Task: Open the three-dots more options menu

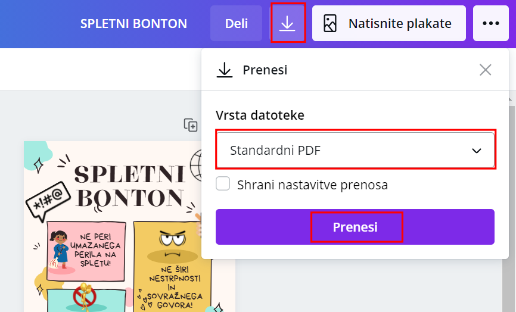Action: tap(490, 23)
